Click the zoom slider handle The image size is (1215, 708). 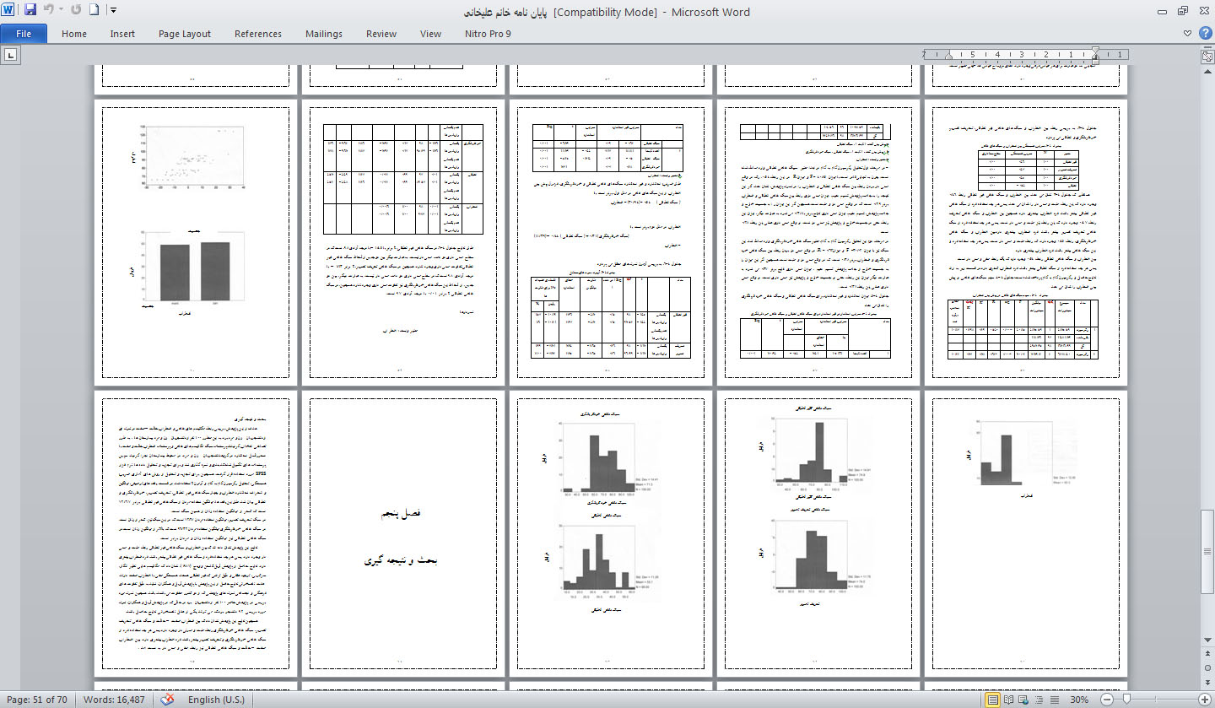1126,700
